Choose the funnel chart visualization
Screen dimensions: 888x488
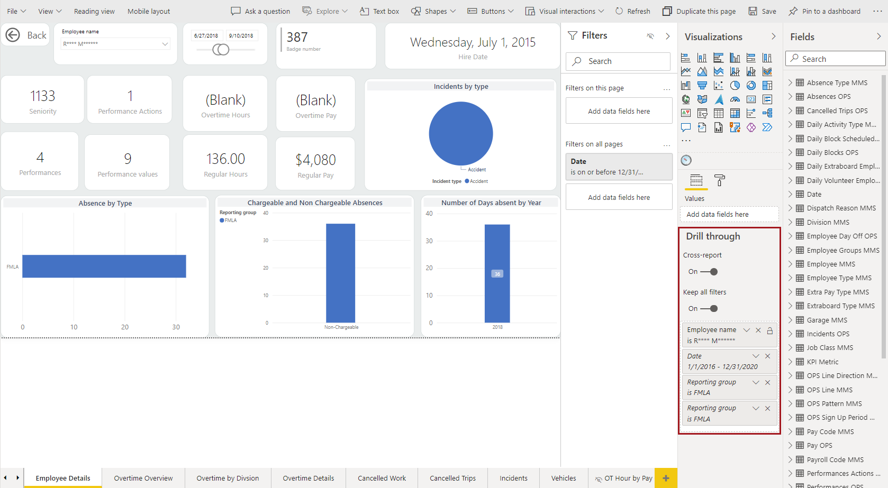702,85
